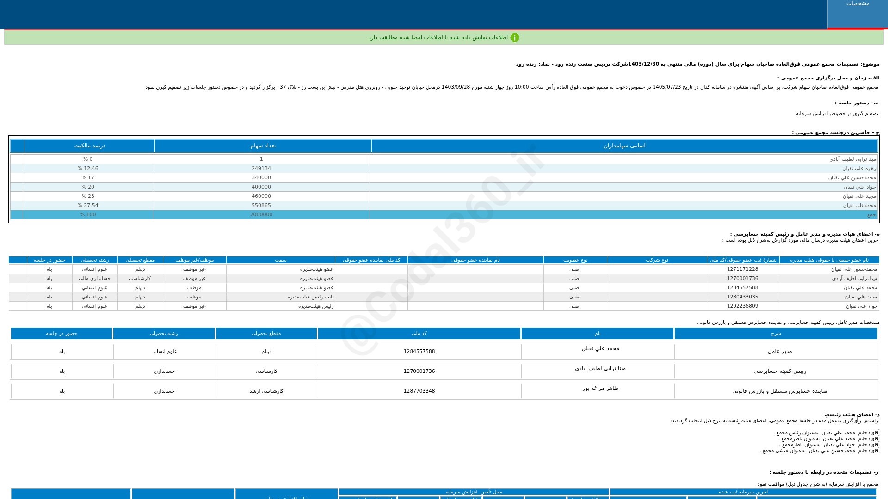The image size is (888, 499).
Task: Click the موظف/غیر موظف column header
Action: [x=195, y=260]
